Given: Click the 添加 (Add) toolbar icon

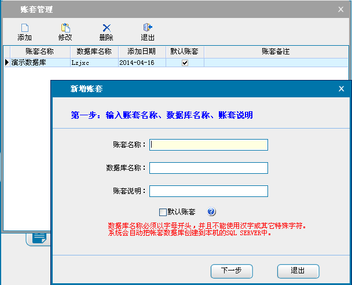Looking at the screenshot, I should tap(24, 32).
